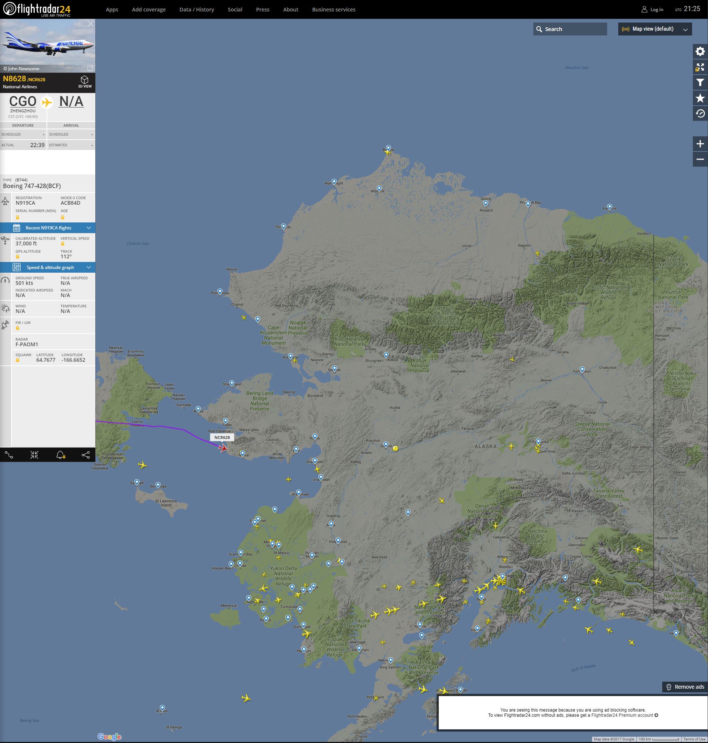Click the lock icon under FIR / UIR
The image size is (708, 743).
pyautogui.click(x=17, y=328)
